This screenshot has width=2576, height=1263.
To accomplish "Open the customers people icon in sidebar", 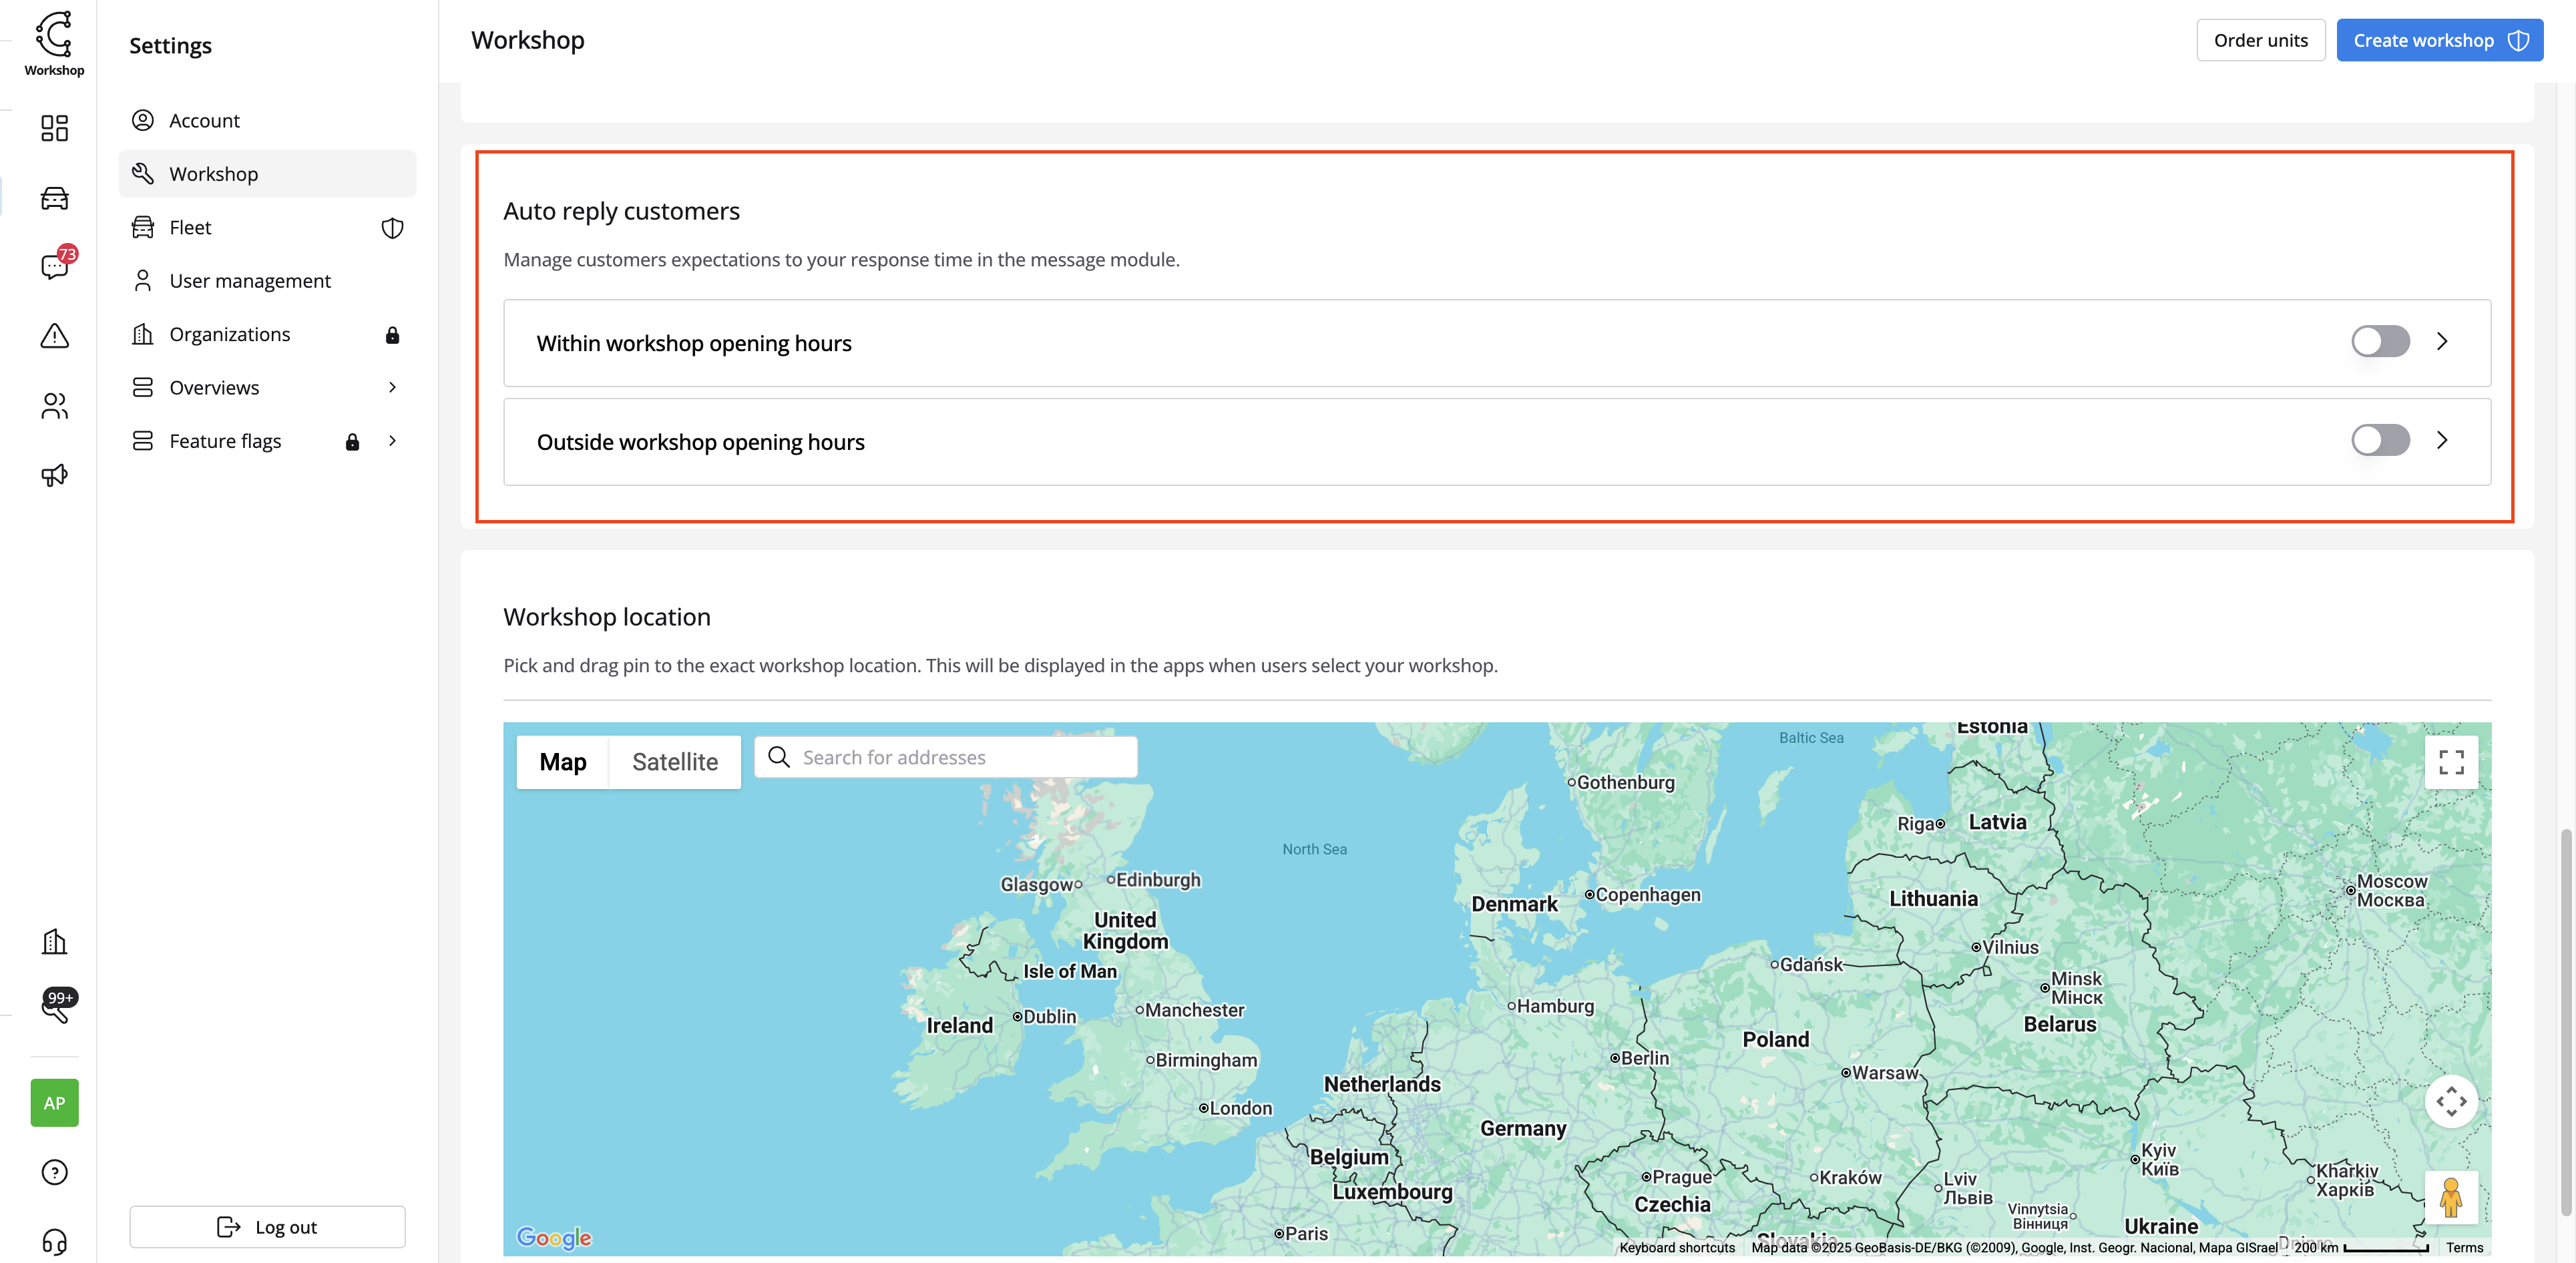I will point(54,405).
